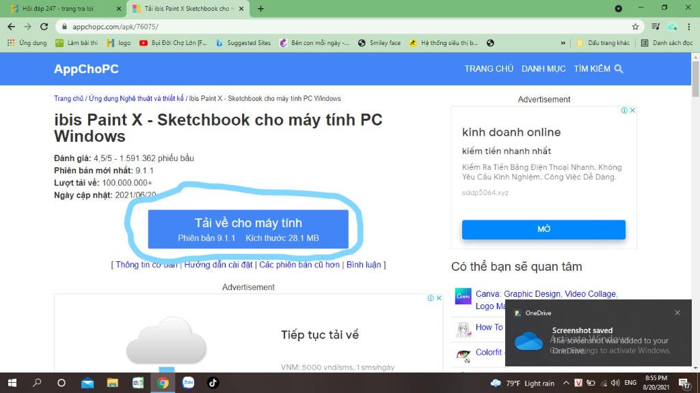Click the Tải về cho máy tính download button
This screenshot has width=700, height=393.
[248, 229]
